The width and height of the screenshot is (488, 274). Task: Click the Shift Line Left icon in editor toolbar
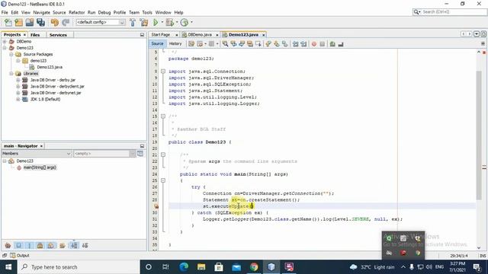coord(295,44)
